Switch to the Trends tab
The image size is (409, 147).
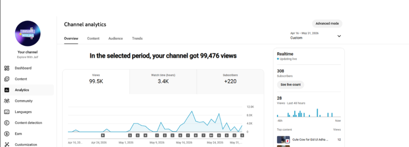pos(137,38)
